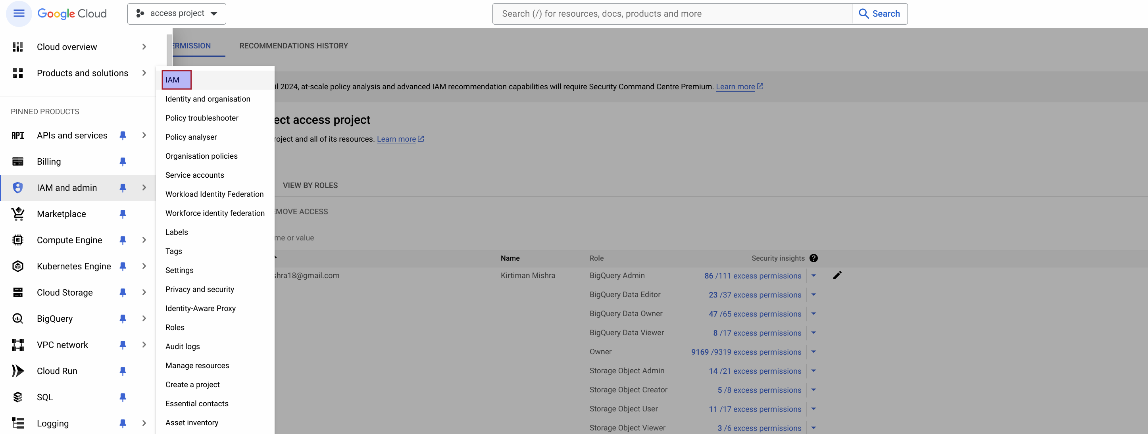Image resolution: width=1148 pixels, height=434 pixels.
Task: Unpin APIs and services
Action: [123, 135]
